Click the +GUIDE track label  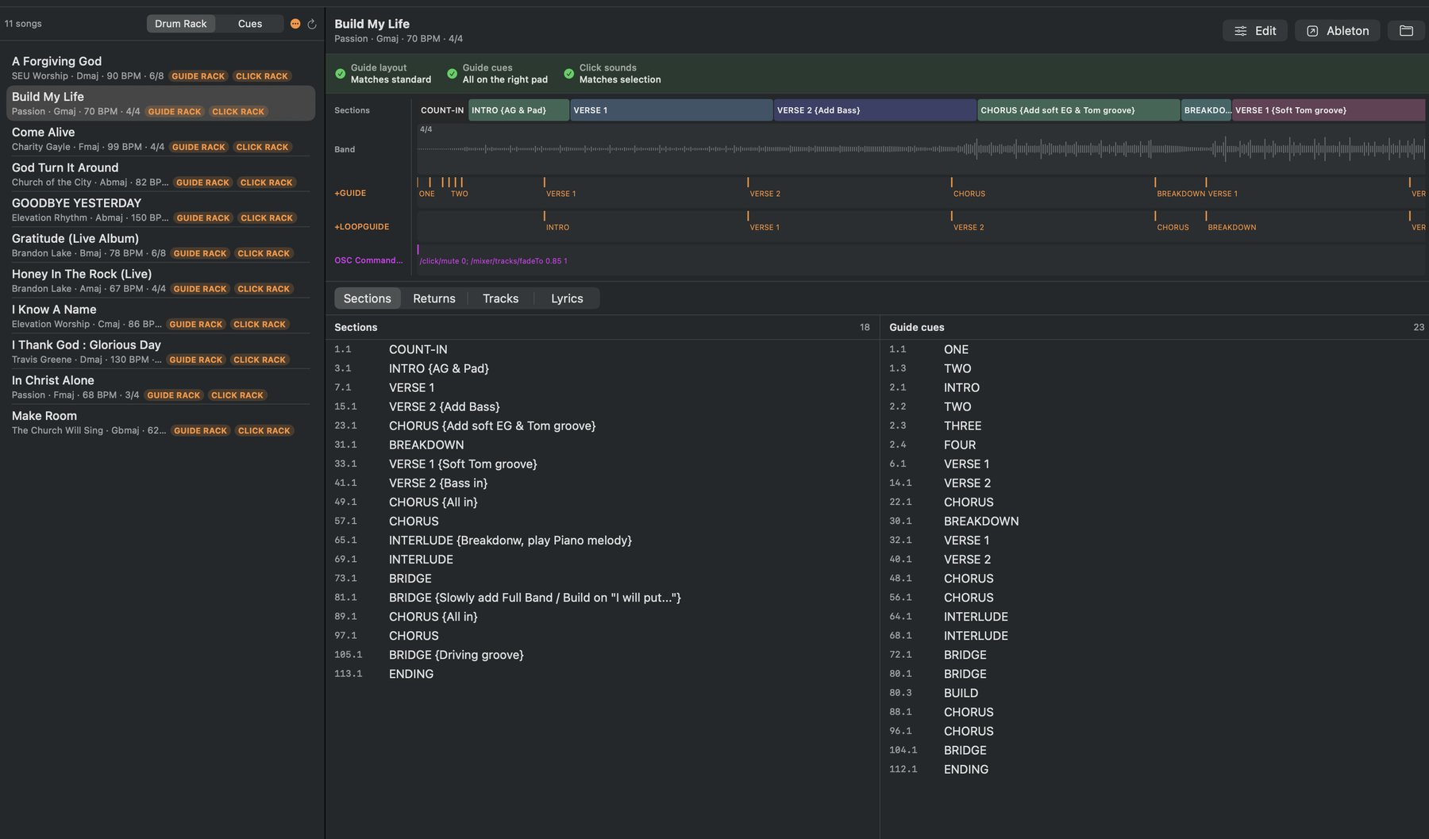pos(350,193)
